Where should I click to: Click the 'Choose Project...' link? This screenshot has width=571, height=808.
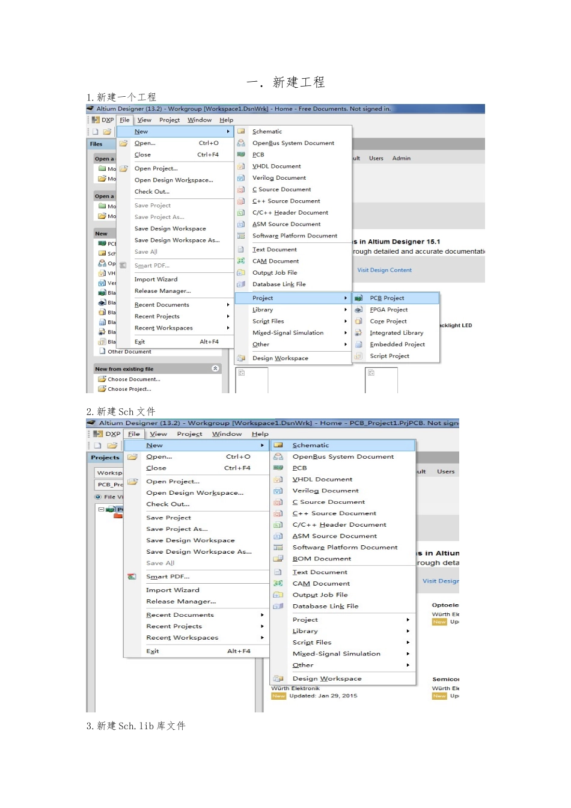point(129,389)
